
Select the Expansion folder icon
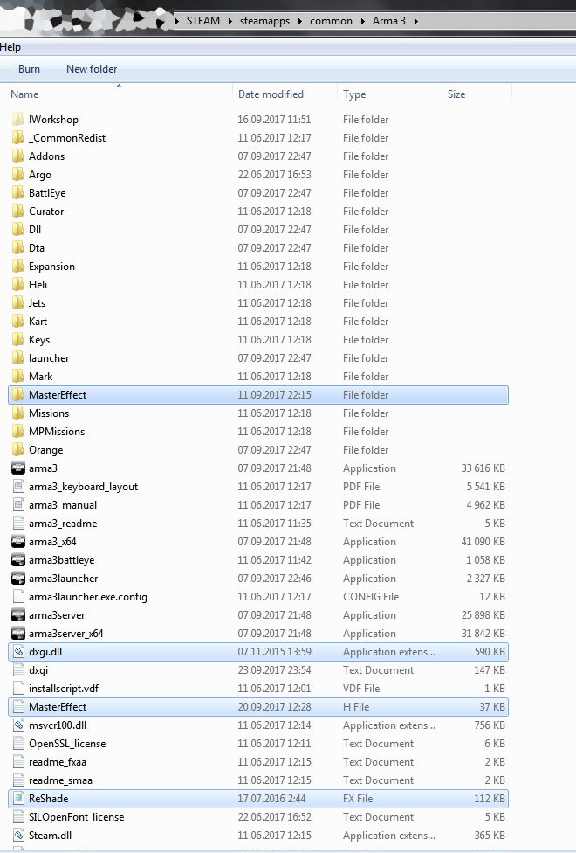pos(18,266)
